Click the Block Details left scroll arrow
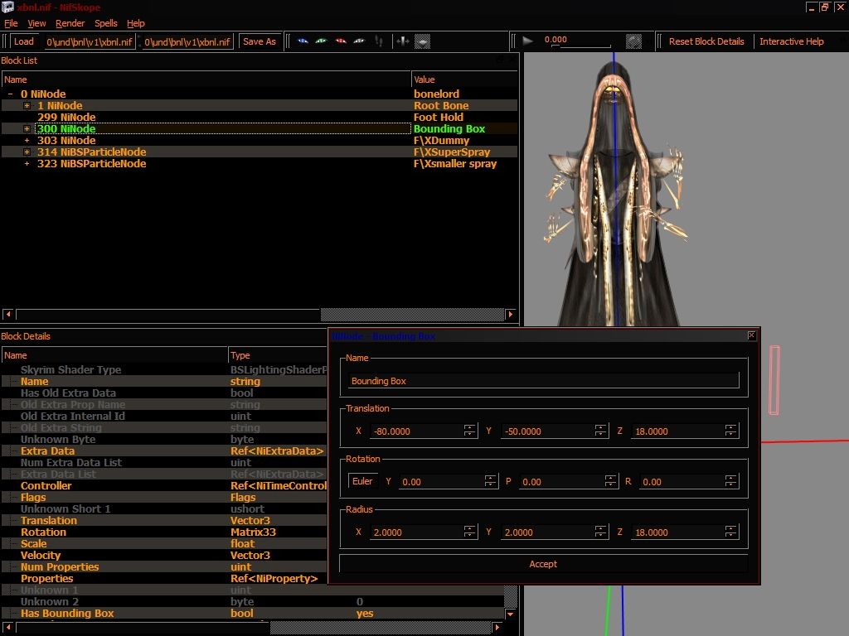The width and height of the screenshot is (849, 636). pyautogui.click(x=8, y=628)
